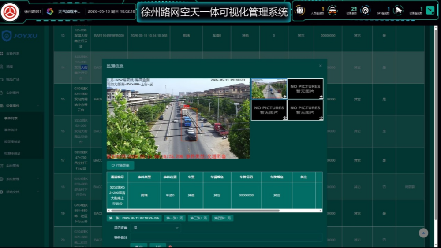
Task: Open the 地图 menu item
Action: pos(10,67)
